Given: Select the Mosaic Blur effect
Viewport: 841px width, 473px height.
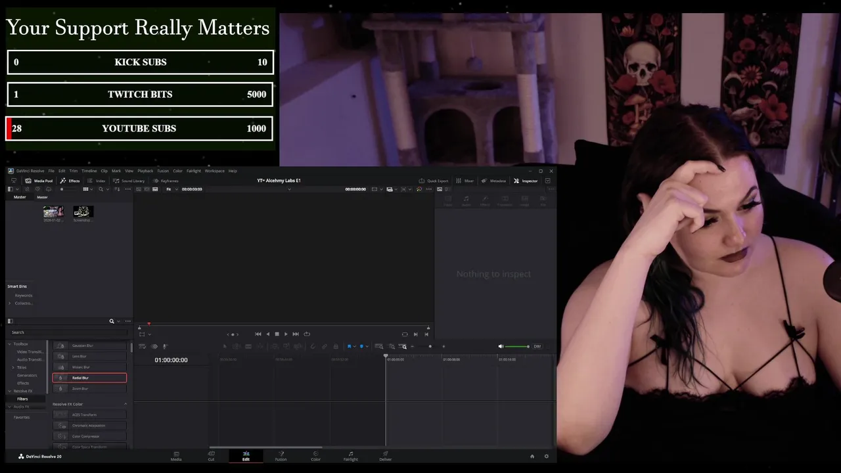Looking at the screenshot, I should (x=90, y=367).
